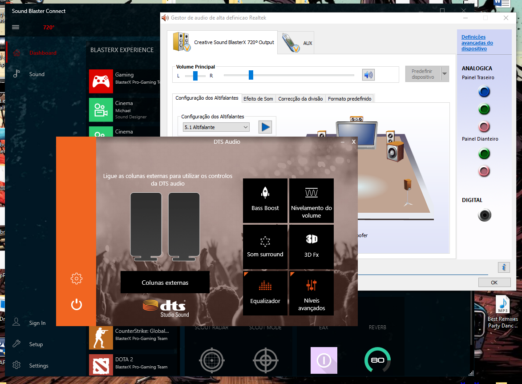
Task: Toggle the Scout Radar target icon
Action: (x=212, y=360)
